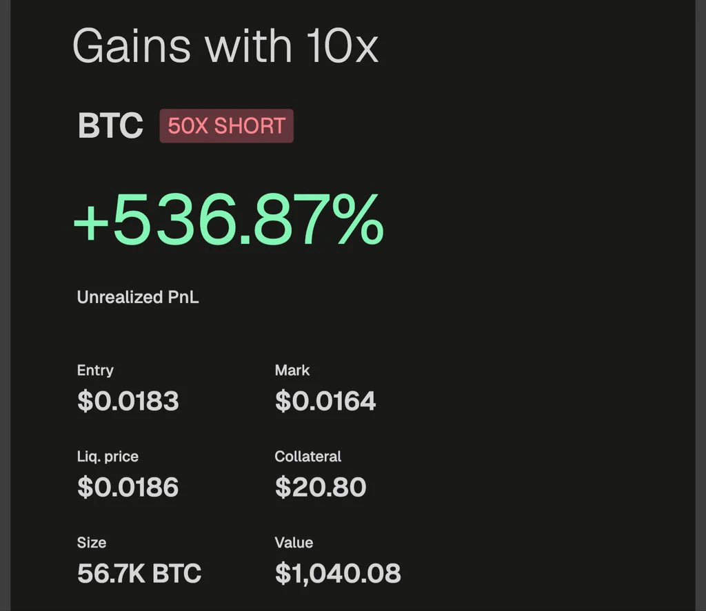Select the Value label

pyautogui.click(x=294, y=543)
